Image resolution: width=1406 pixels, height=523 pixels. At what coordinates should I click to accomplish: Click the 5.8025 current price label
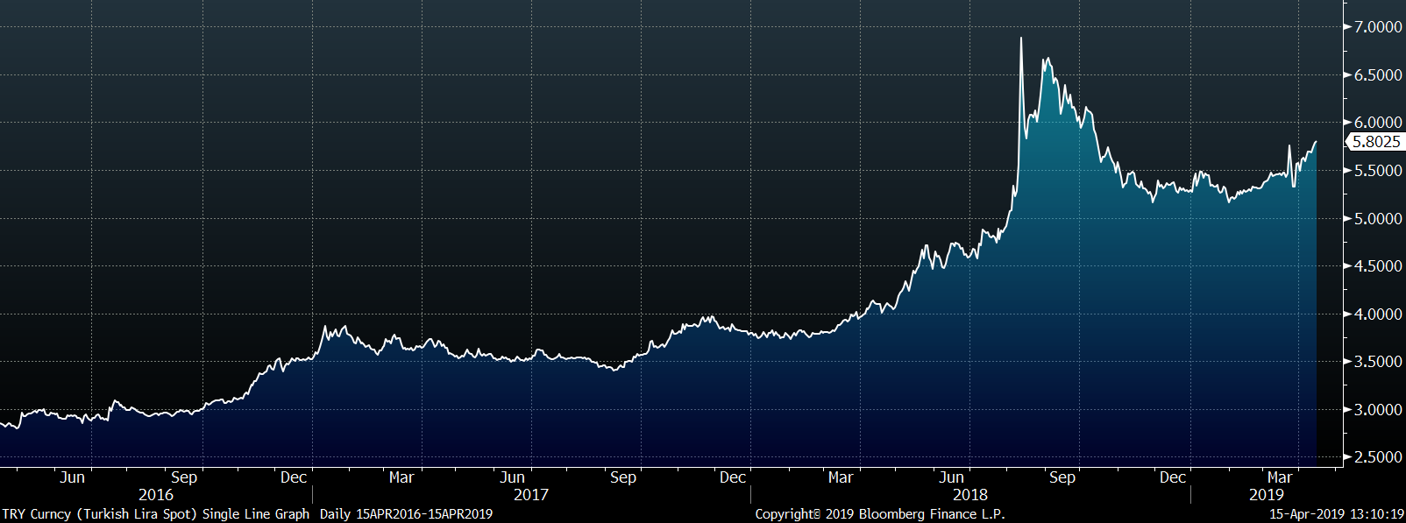click(1375, 142)
